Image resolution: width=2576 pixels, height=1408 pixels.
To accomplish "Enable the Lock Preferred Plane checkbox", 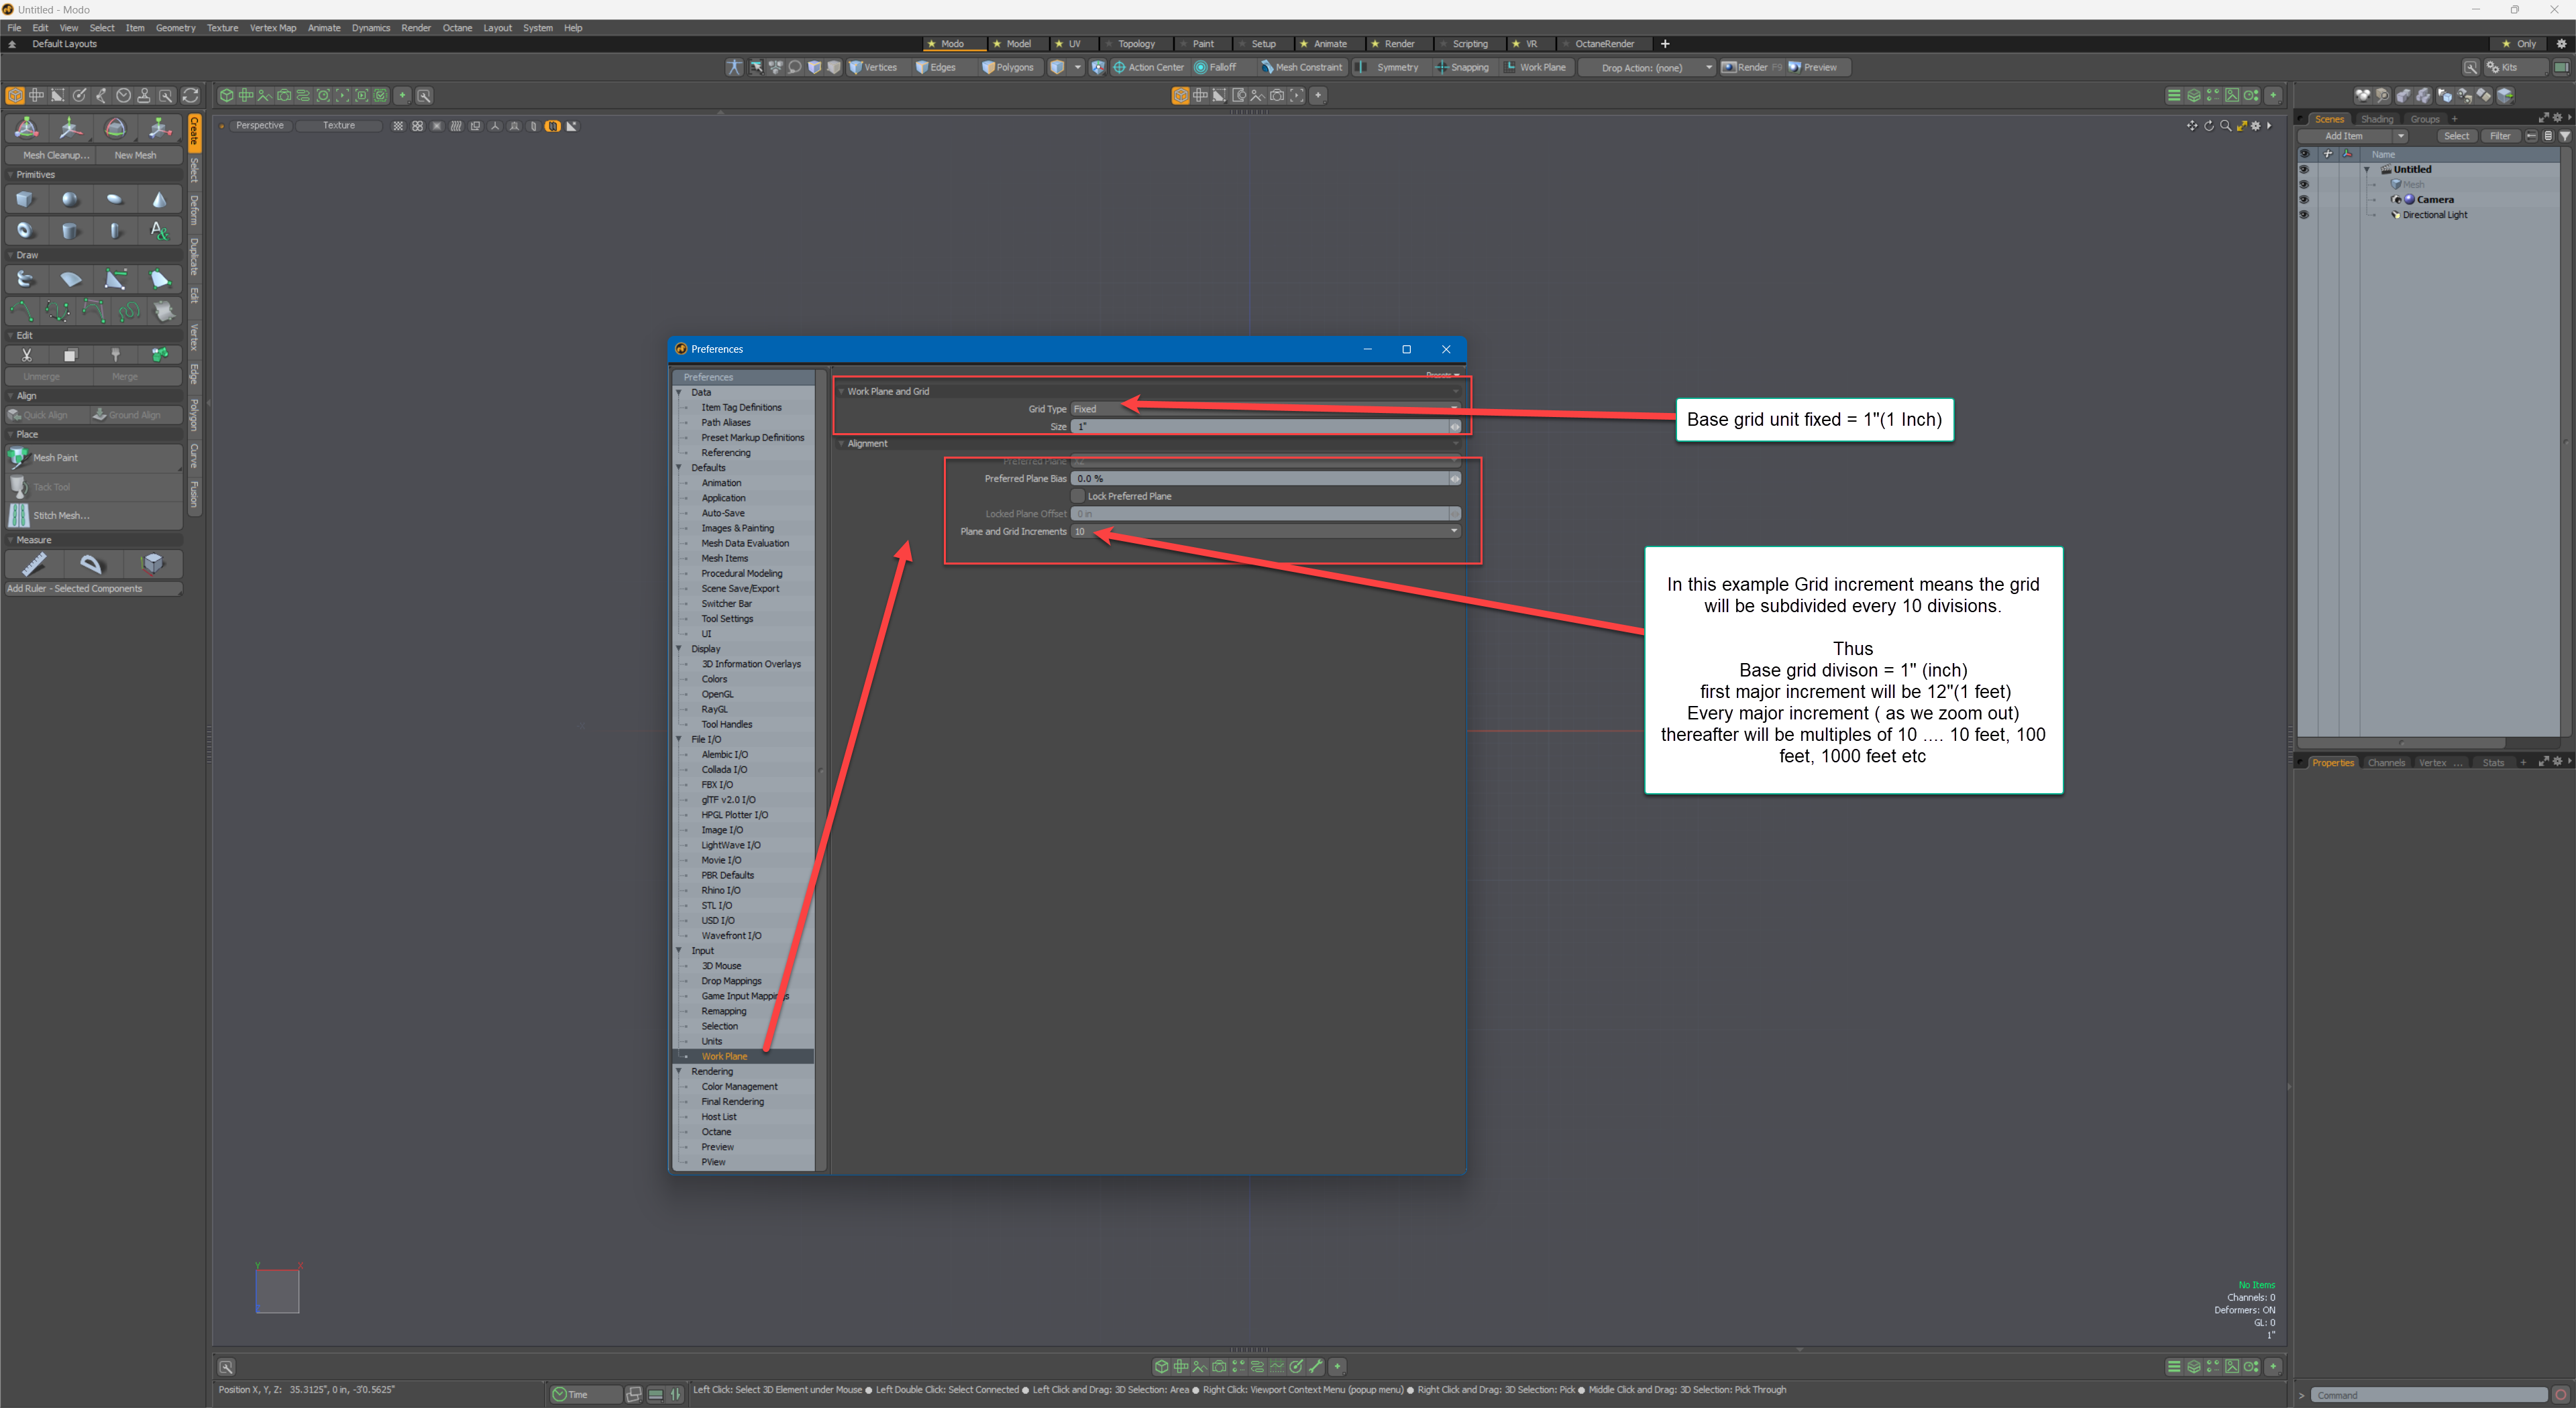I will pyautogui.click(x=1077, y=495).
